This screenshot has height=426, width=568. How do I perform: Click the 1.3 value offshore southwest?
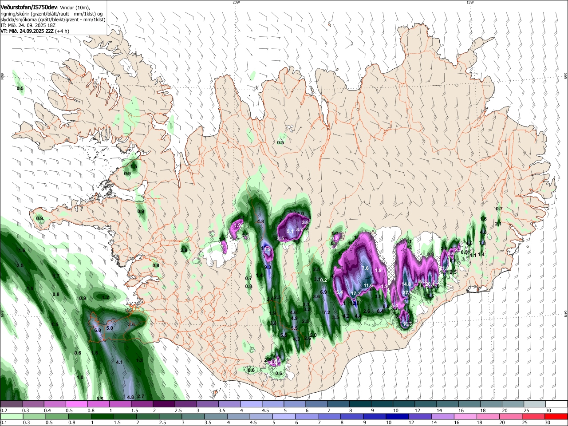pyautogui.click(x=139, y=361)
